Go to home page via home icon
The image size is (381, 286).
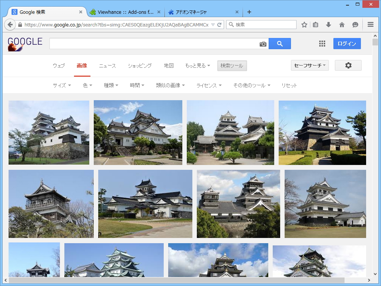(342, 25)
